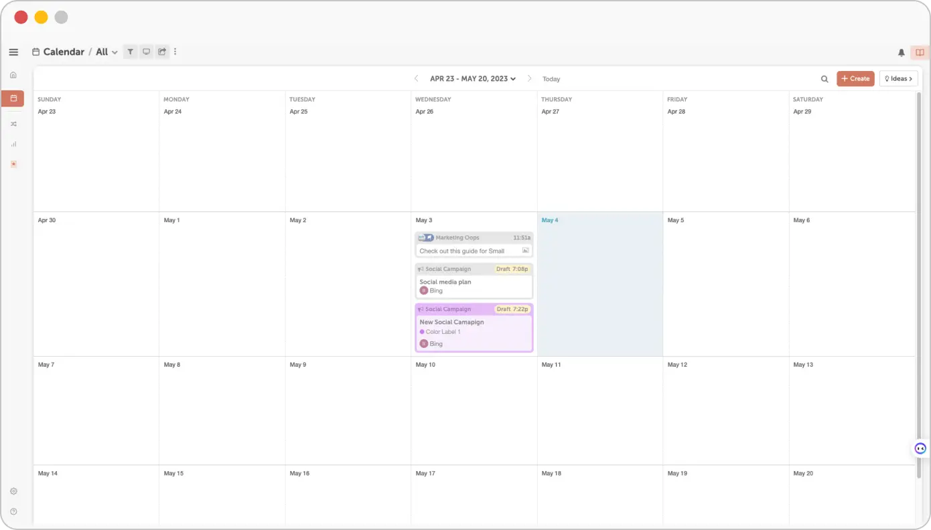Open the filter icon in the toolbar
The height and width of the screenshot is (530, 931).
click(131, 52)
